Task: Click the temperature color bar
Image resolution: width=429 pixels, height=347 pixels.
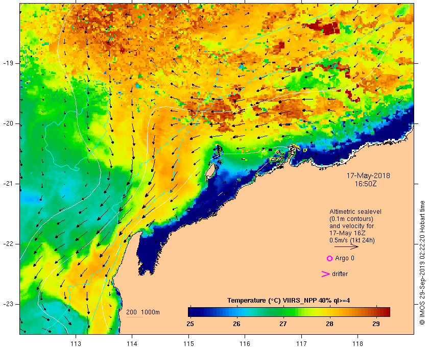Action: click(289, 312)
